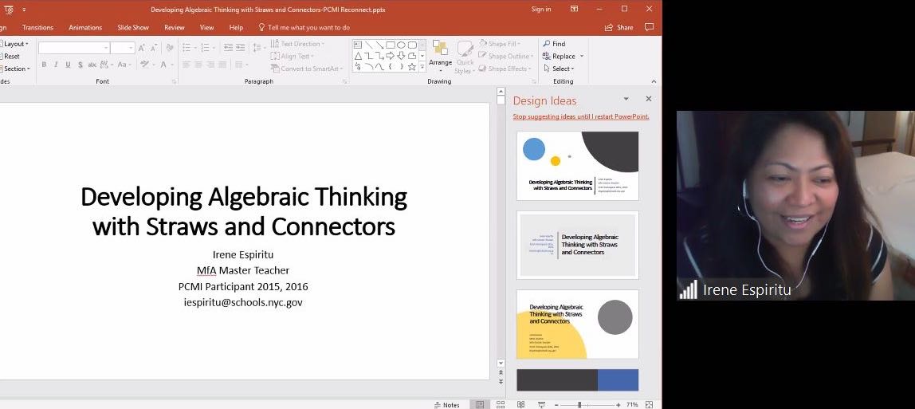The width and height of the screenshot is (915, 409).
Task: Pick the oval shape from gallery
Action: [401, 45]
